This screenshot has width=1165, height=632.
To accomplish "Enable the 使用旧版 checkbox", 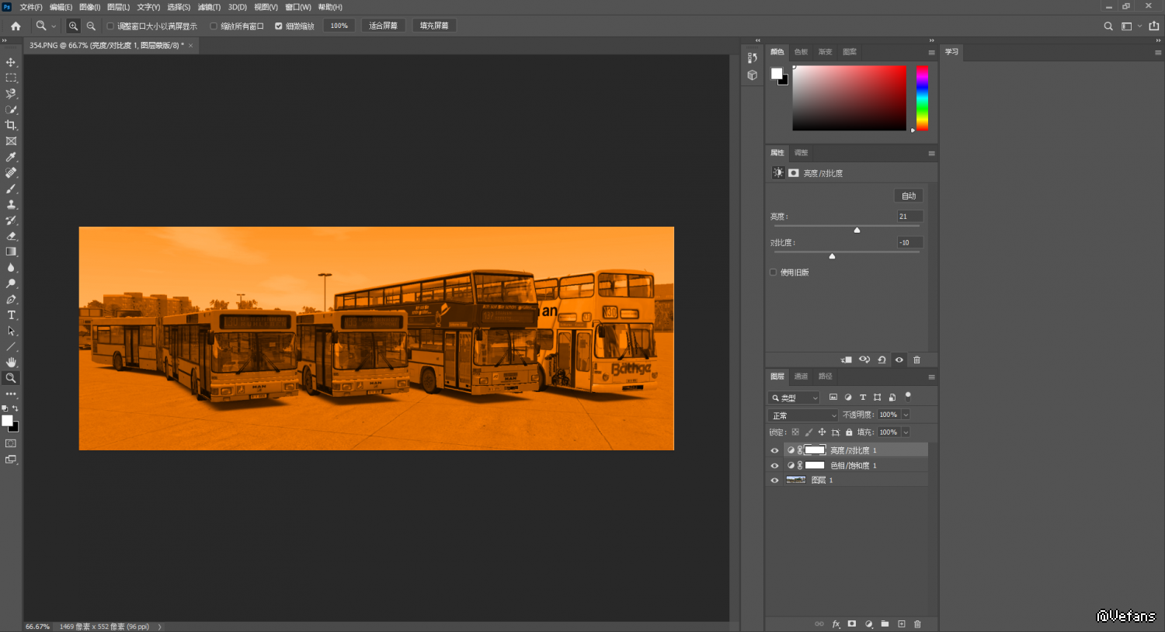I will point(774,273).
